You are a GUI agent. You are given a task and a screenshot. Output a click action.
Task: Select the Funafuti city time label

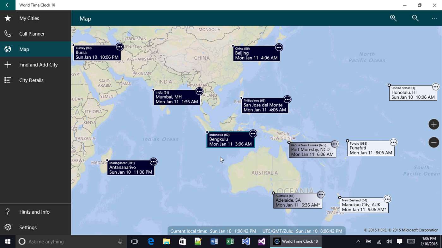[x=371, y=148]
